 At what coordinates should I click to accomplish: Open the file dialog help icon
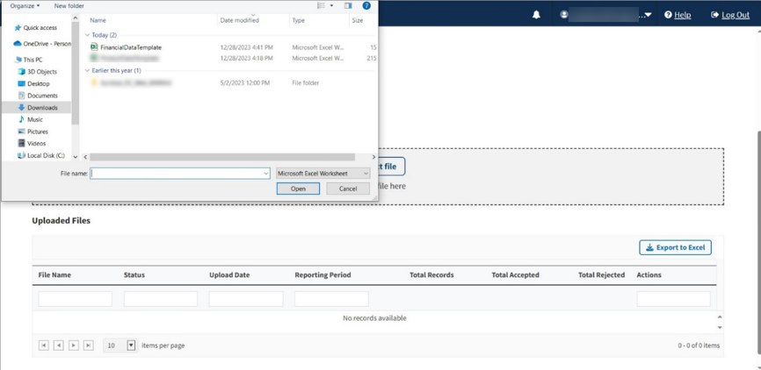[366, 6]
